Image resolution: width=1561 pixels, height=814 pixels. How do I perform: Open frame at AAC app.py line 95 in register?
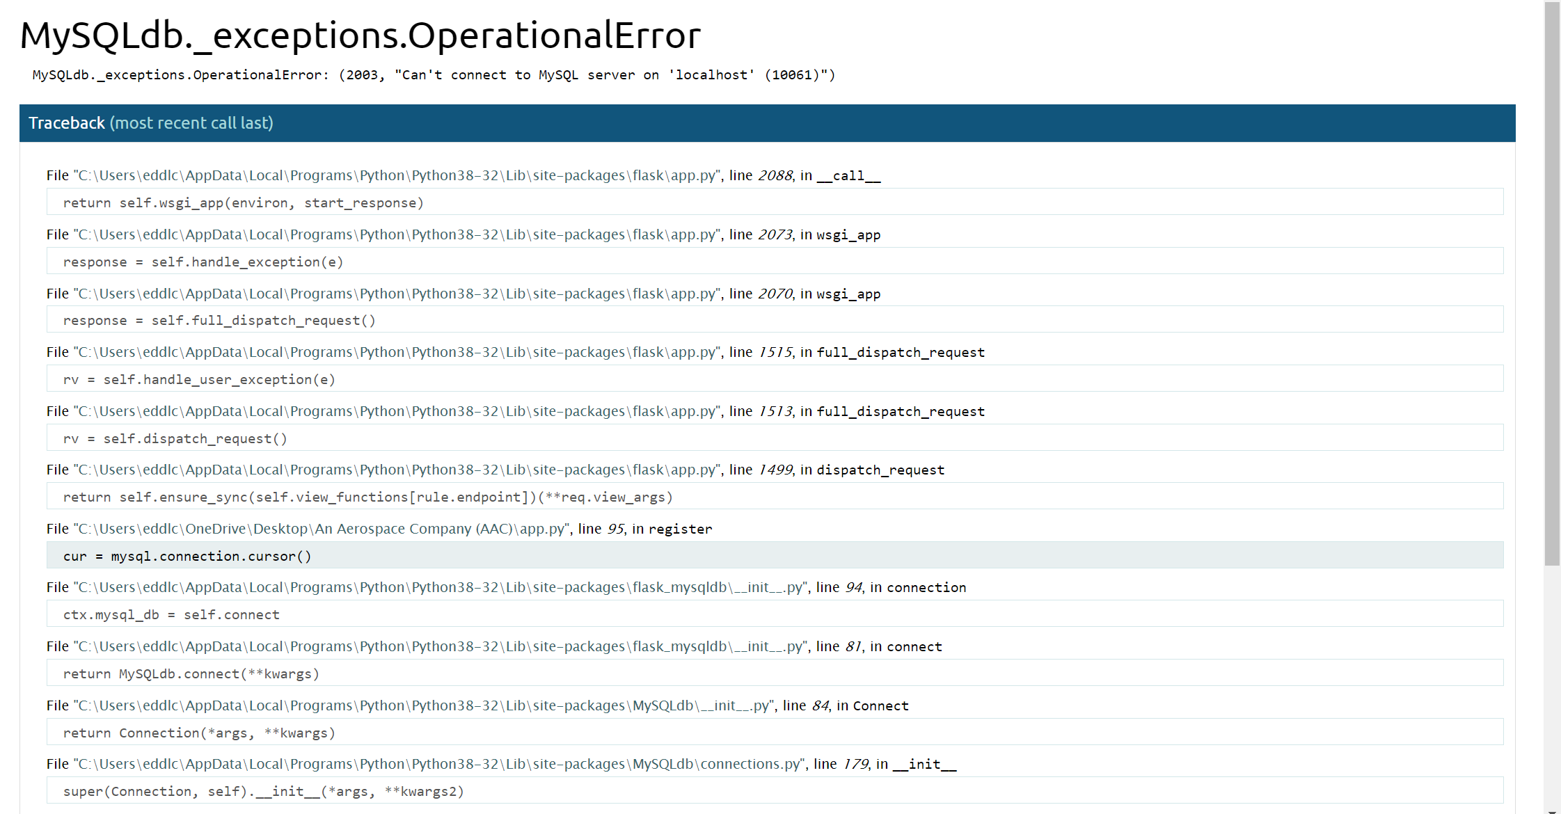379,529
